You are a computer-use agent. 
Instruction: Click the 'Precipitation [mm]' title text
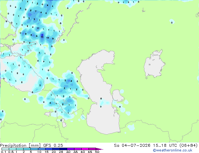tap(20, 146)
